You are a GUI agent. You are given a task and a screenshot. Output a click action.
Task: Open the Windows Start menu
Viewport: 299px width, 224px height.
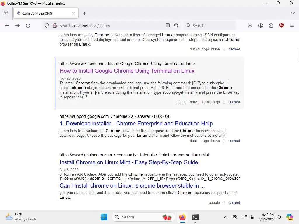(104, 217)
